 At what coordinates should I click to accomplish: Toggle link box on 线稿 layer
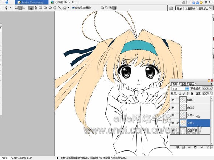point(177,100)
